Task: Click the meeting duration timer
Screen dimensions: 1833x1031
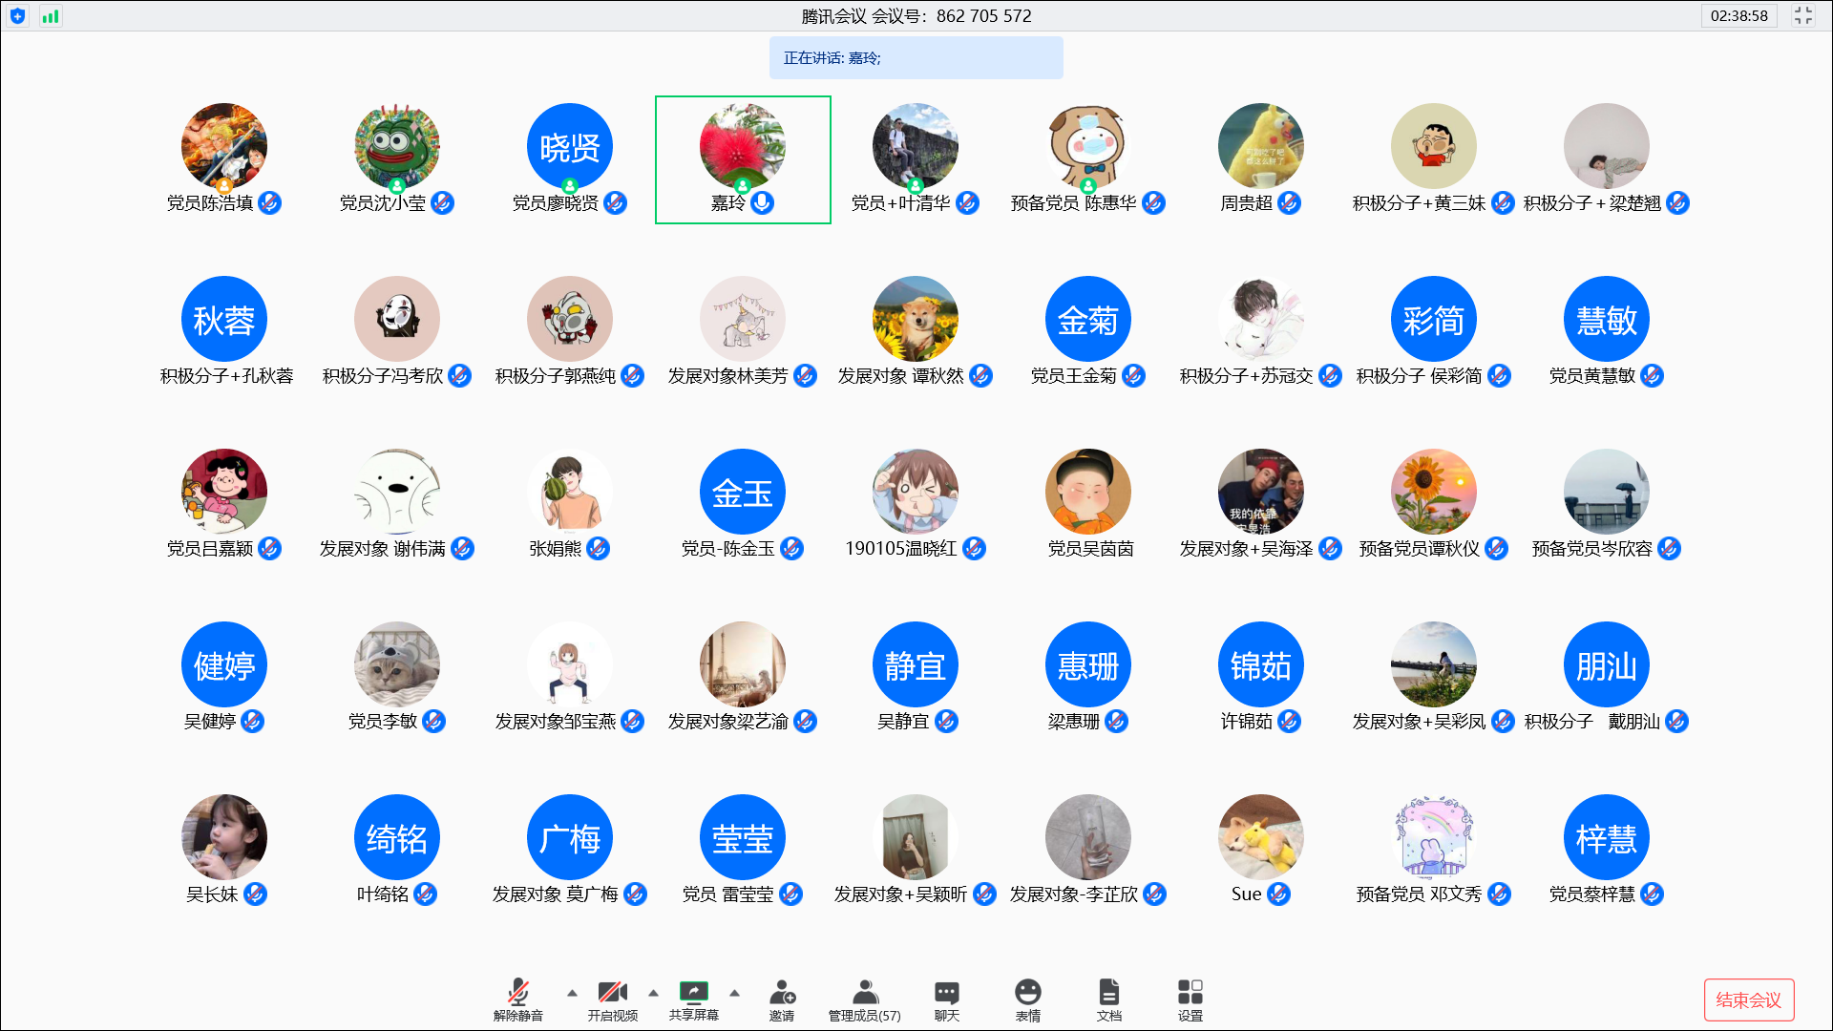Action: 1738,15
